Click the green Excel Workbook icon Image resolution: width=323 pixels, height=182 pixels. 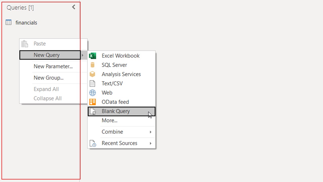[93, 56]
